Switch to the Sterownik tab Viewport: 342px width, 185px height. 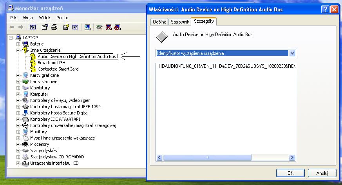(180, 22)
